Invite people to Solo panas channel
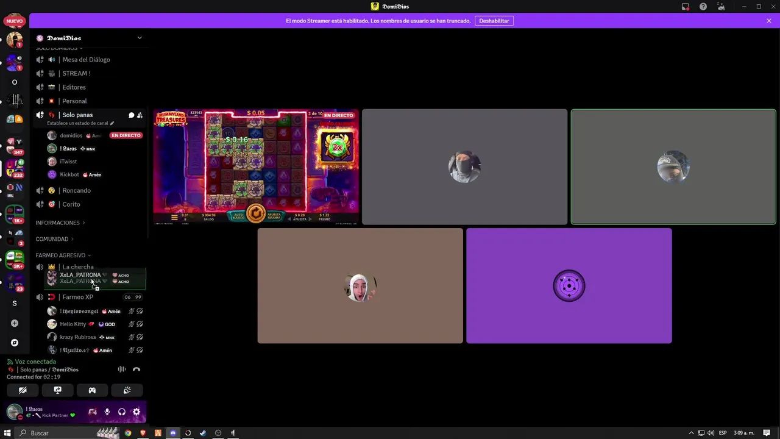780x439 pixels. (140, 115)
